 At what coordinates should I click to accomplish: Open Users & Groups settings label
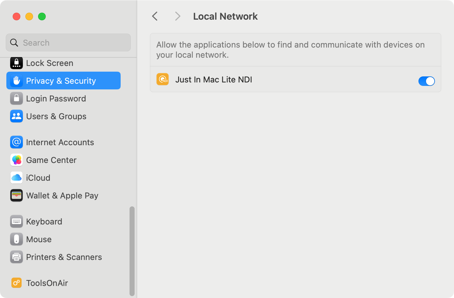point(56,116)
